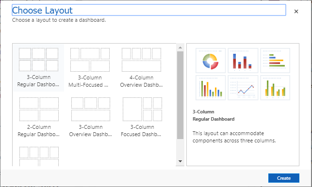Click the donut chart preview tile
The image size is (312, 187).
[211, 61]
